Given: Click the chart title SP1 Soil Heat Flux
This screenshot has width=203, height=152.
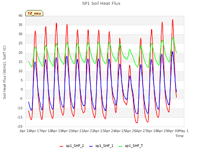Looking at the screenshot, I should click(101, 3).
